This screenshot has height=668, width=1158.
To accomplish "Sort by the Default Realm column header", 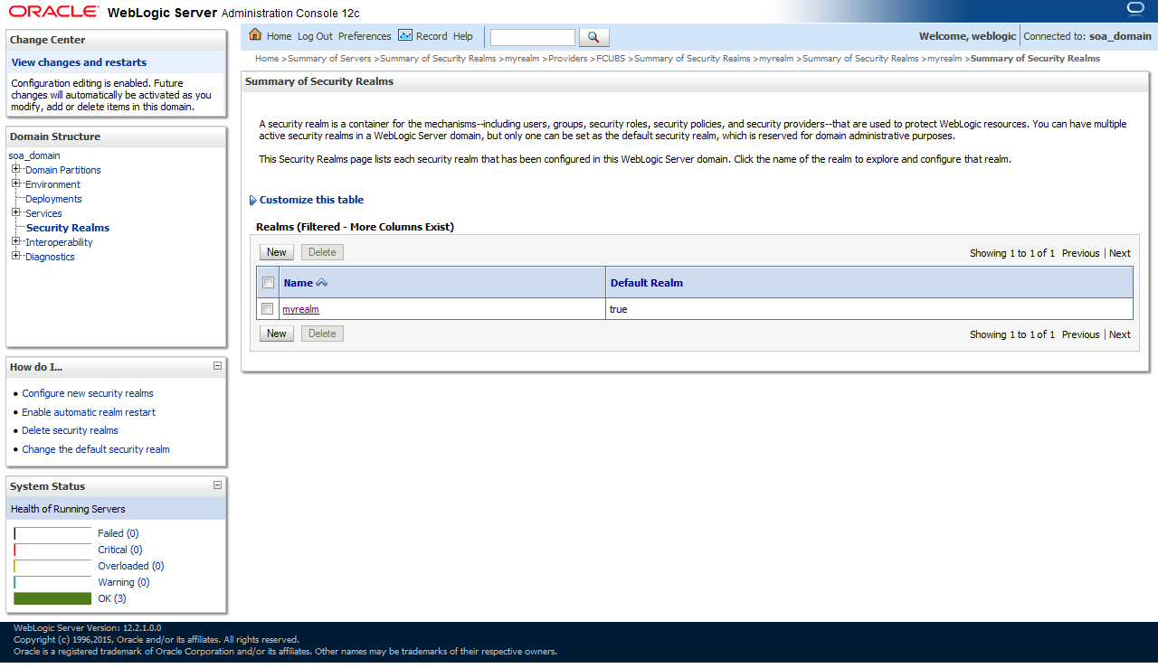I will (647, 283).
